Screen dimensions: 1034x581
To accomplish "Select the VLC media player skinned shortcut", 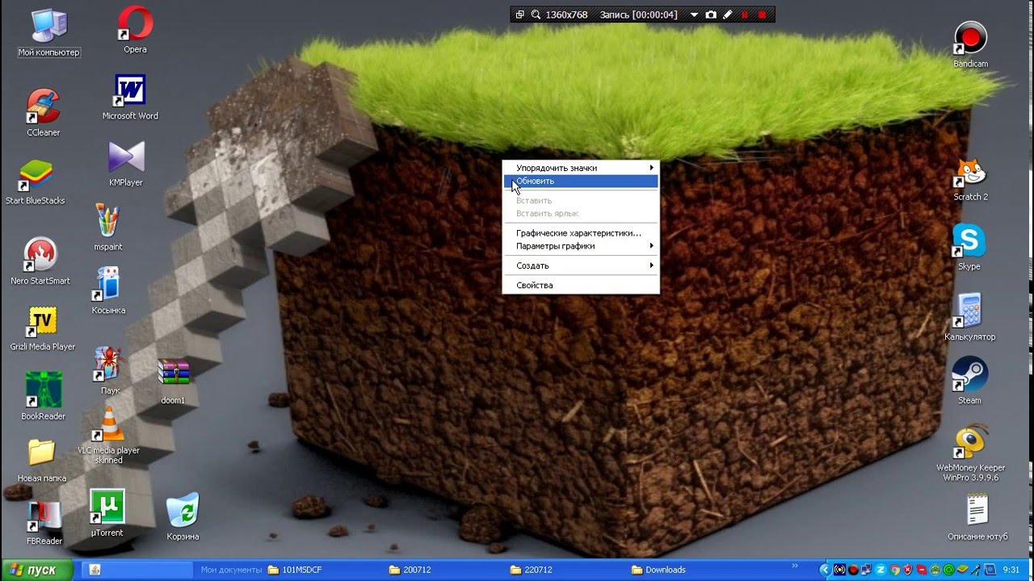I will click(x=109, y=437).
